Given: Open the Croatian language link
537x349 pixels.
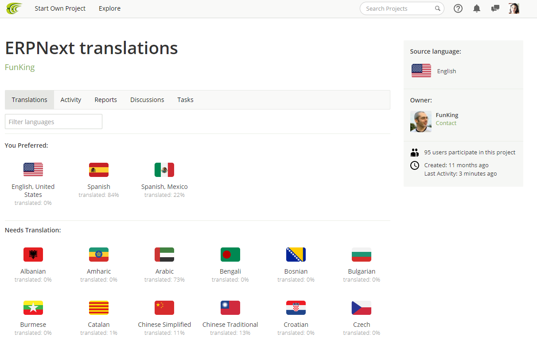Looking at the screenshot, I should tap(296, 325).
